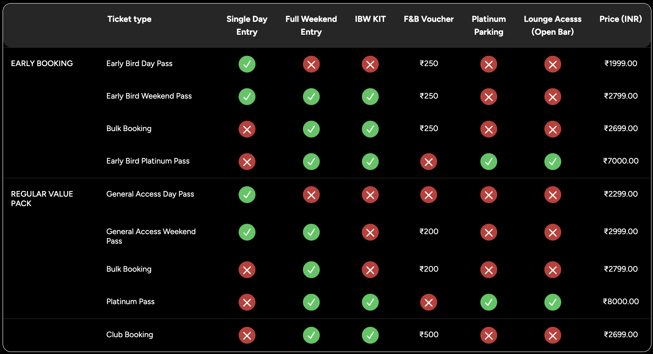Viewport: 653px width, 354px height.
Task: Click the Club Booking ticket name
Action: pos(129,335)
